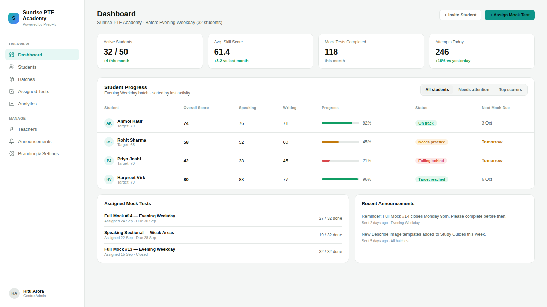Open the Announcements menu label
Image resolution: width=547 pixels, height=307 pixels.
click(x=35, y=141)
